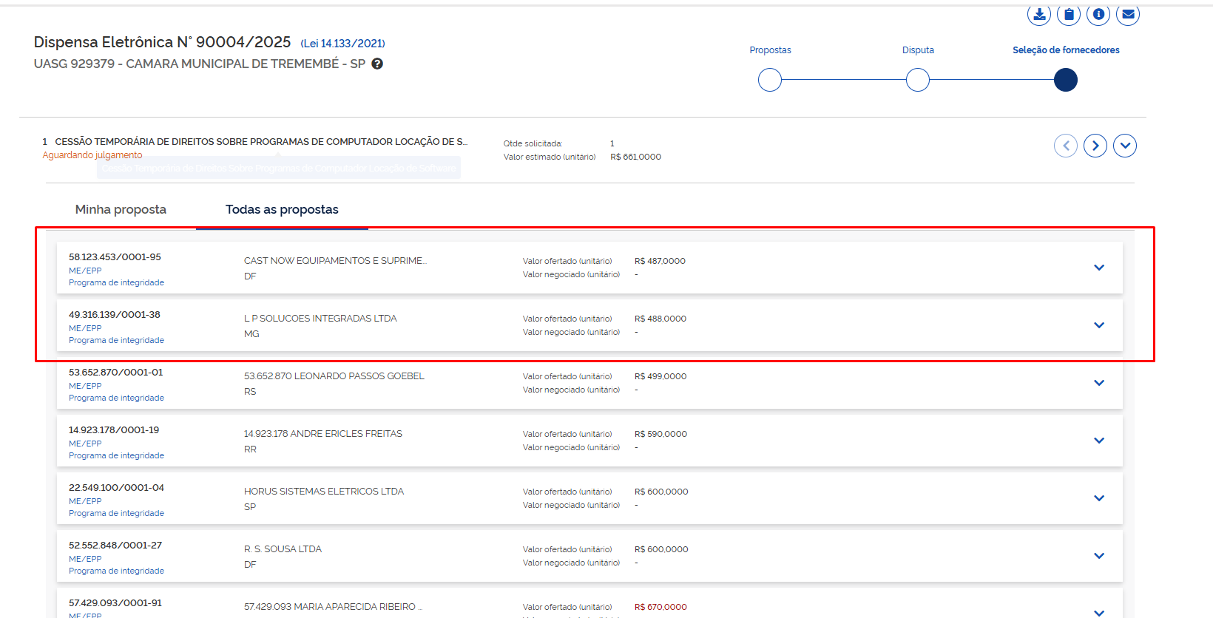Viewport: 1213px width, 618px height.
Task: Click the download icon at top right
Action: point(1039,15)
